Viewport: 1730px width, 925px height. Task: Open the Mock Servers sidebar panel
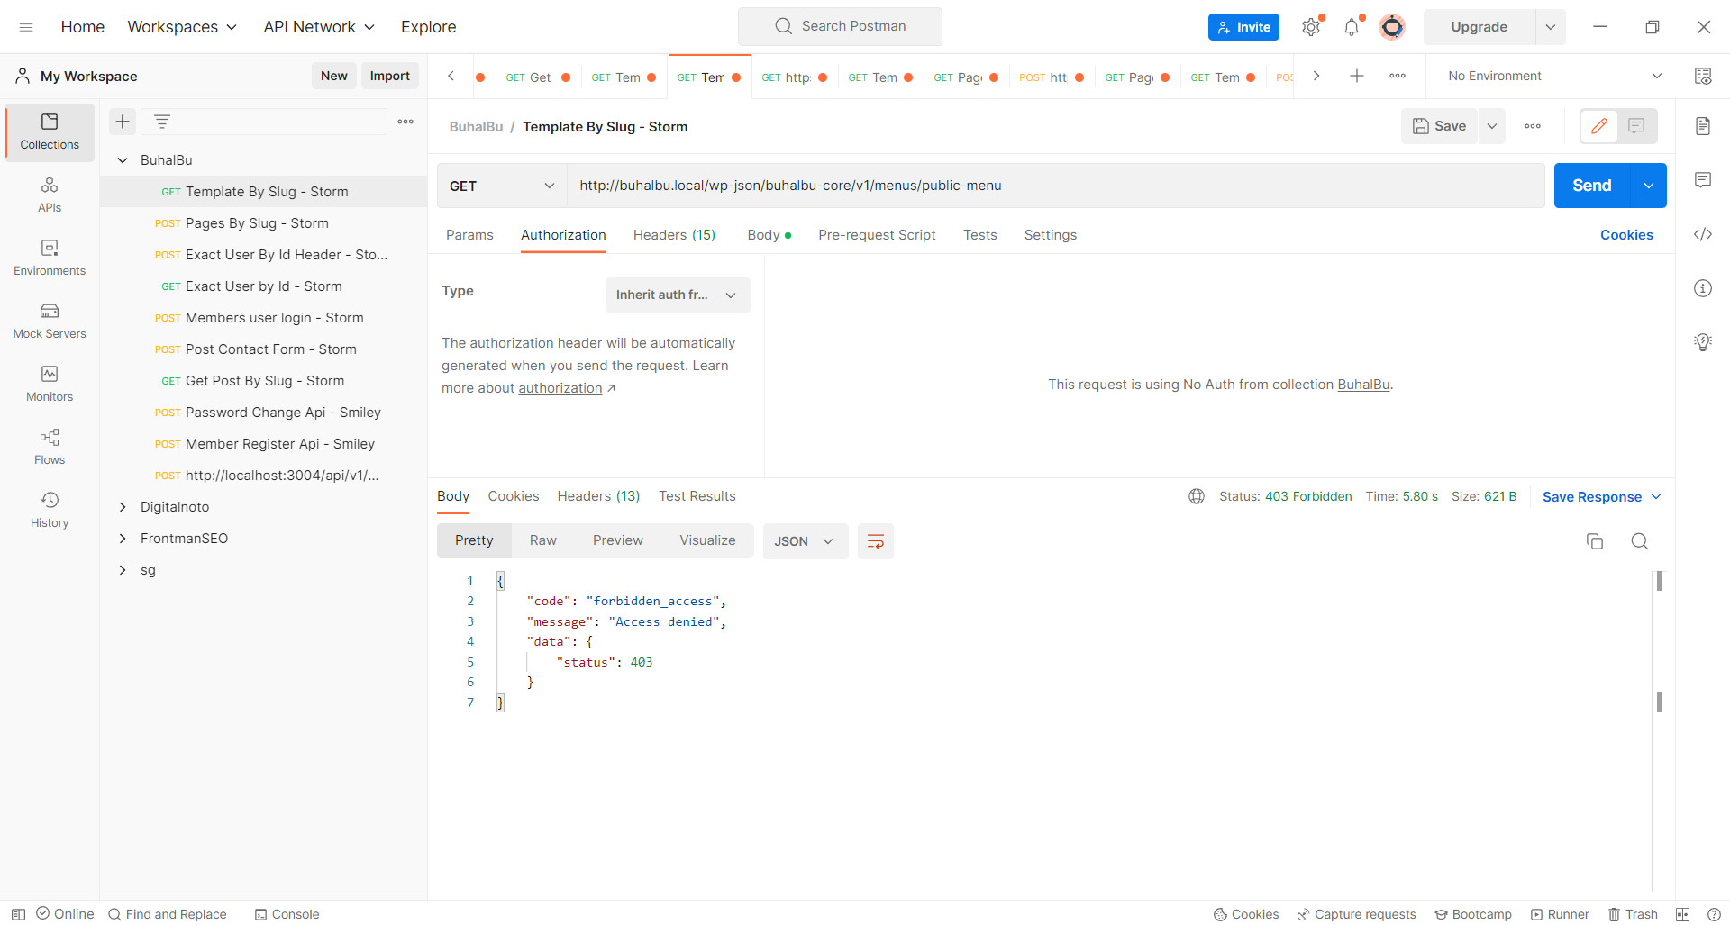pos(50,321)
